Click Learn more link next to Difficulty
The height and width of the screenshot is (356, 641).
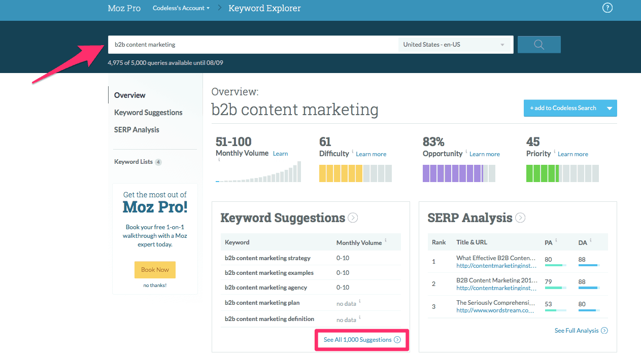(x=371, y=154)
